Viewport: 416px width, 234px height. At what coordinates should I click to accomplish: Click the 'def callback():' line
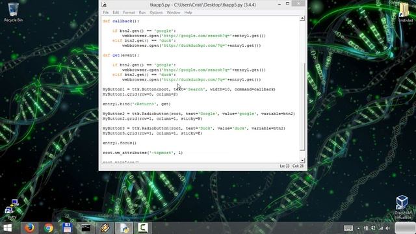tap(121, 21)
